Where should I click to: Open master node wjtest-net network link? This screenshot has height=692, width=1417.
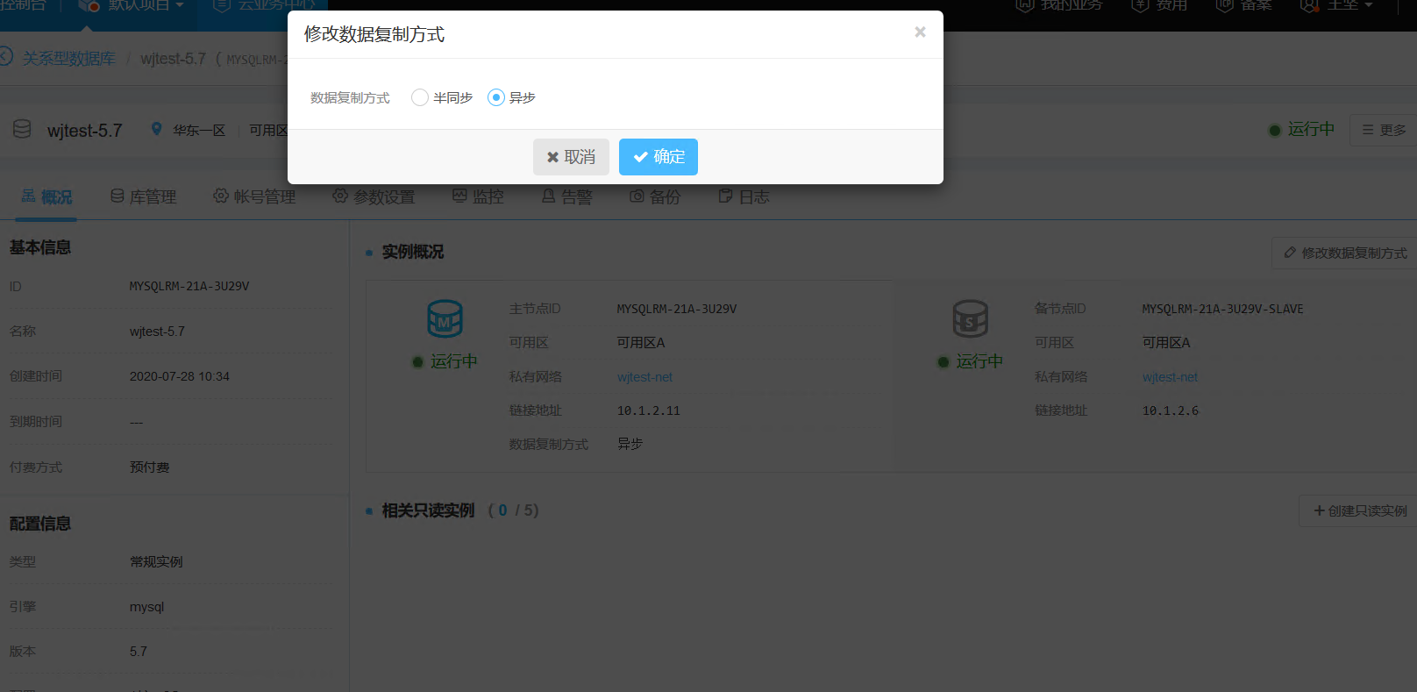click(x=644, y=377)
